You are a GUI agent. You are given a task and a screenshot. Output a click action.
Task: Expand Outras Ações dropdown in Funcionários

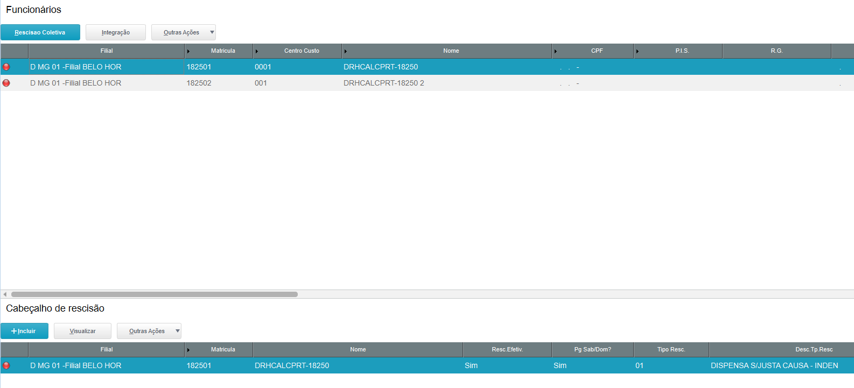point(184,32)
